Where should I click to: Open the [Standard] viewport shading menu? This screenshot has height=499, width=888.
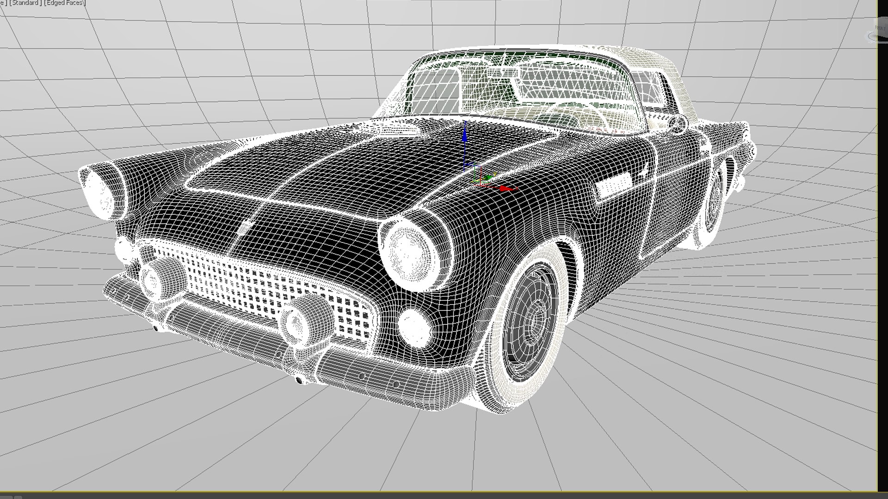pyautogui.click(x=26, y=3)
